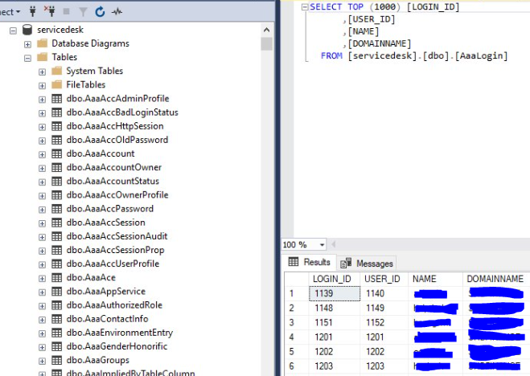
Task: Click the table icon of dbo.AaaAccSessionAudit
Action: pos(57,236)
